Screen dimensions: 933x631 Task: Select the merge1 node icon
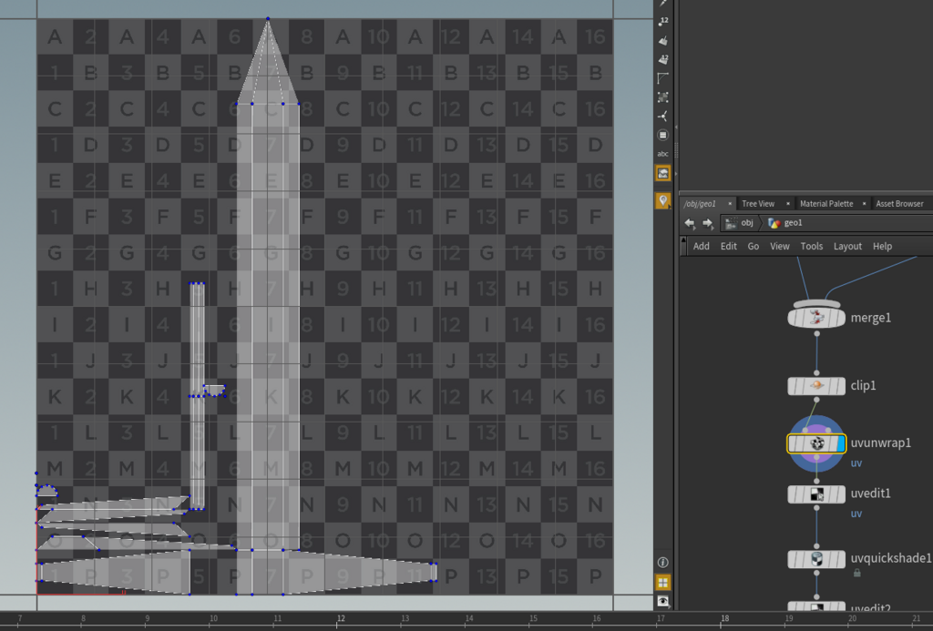click(x=816, y=318)
